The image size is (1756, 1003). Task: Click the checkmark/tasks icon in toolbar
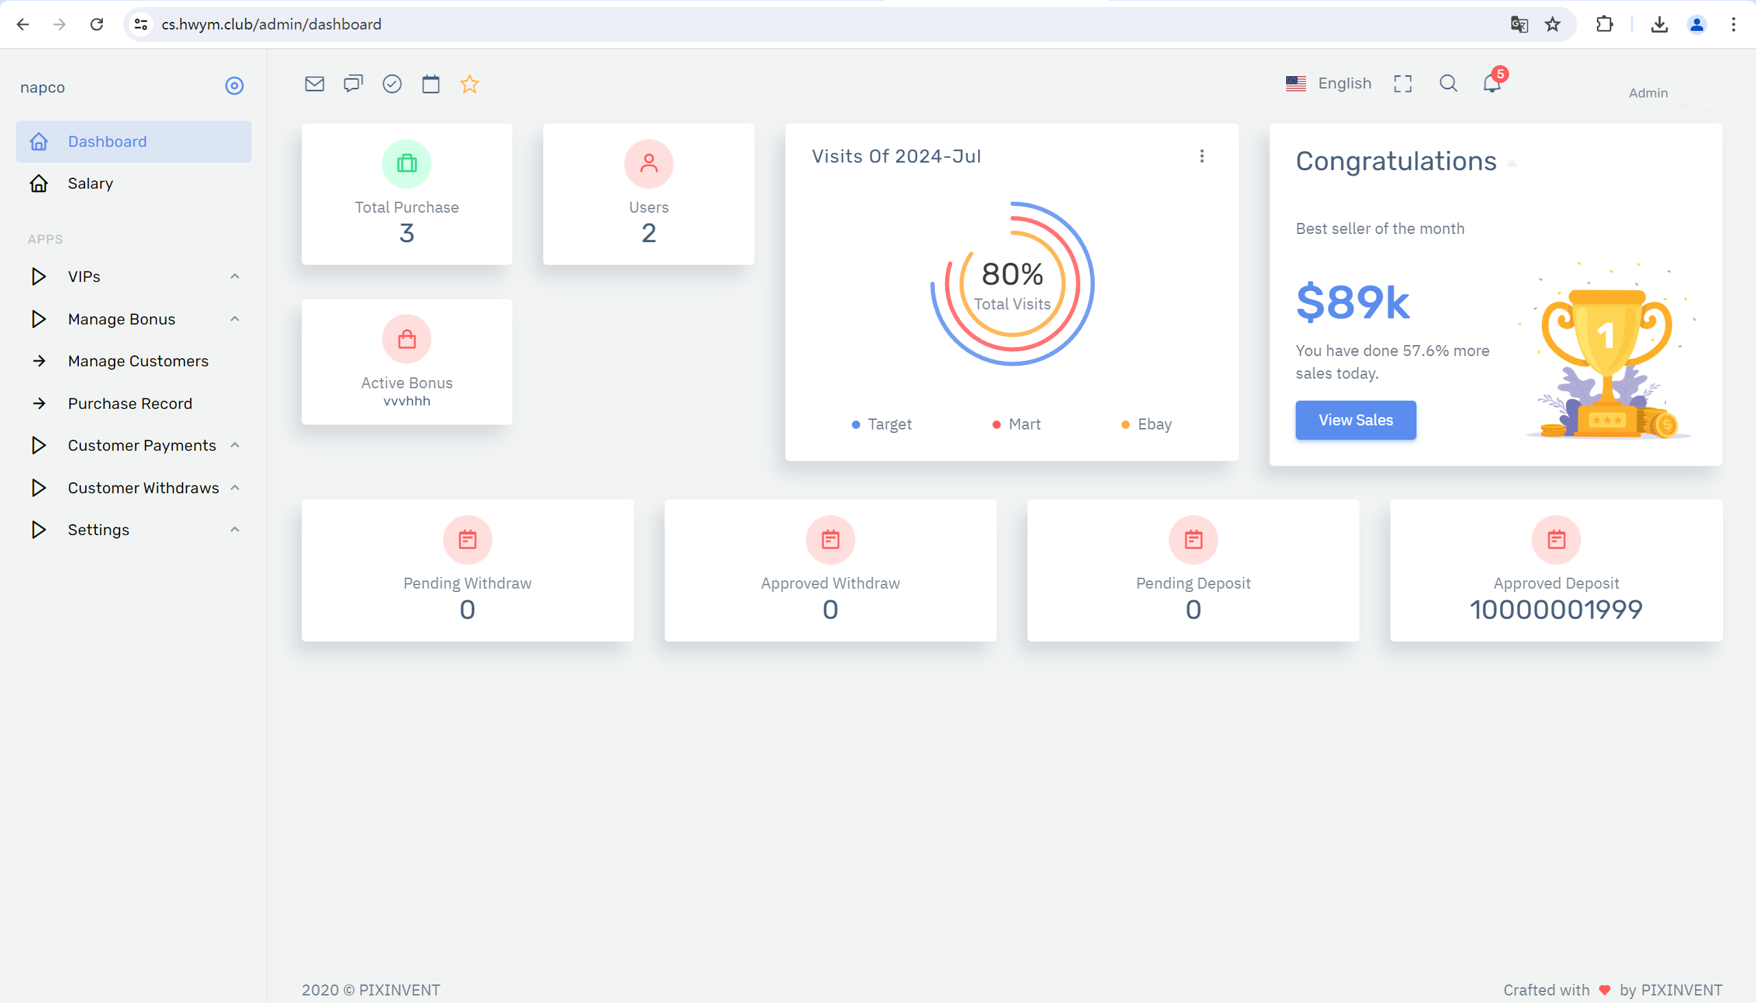[393, 83]
